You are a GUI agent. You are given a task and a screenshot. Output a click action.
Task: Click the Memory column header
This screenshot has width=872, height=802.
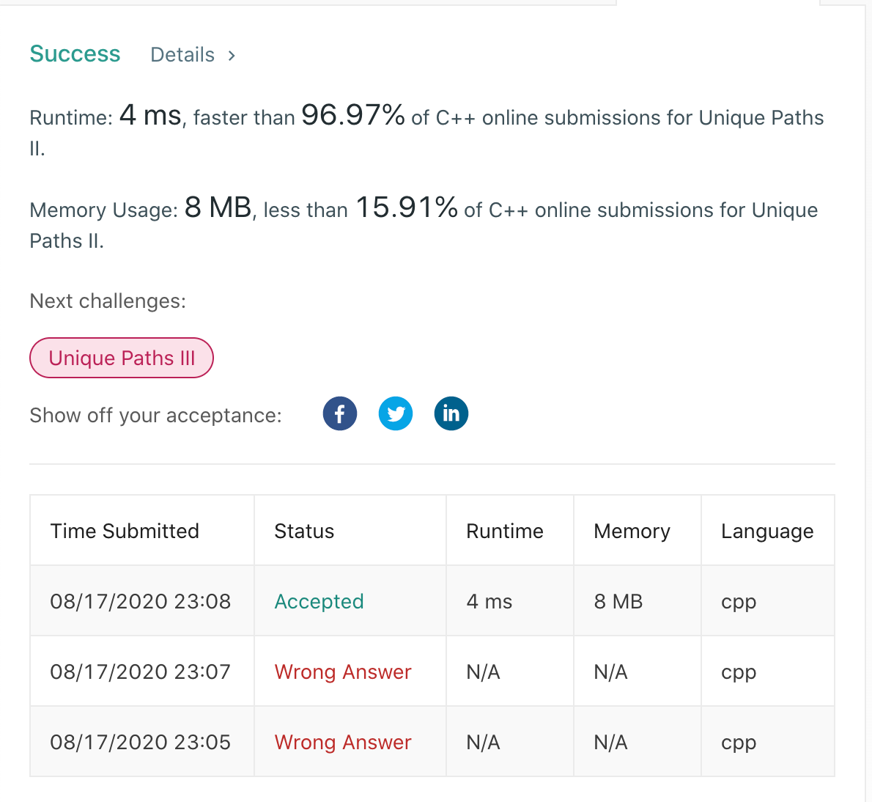(631, 530)
